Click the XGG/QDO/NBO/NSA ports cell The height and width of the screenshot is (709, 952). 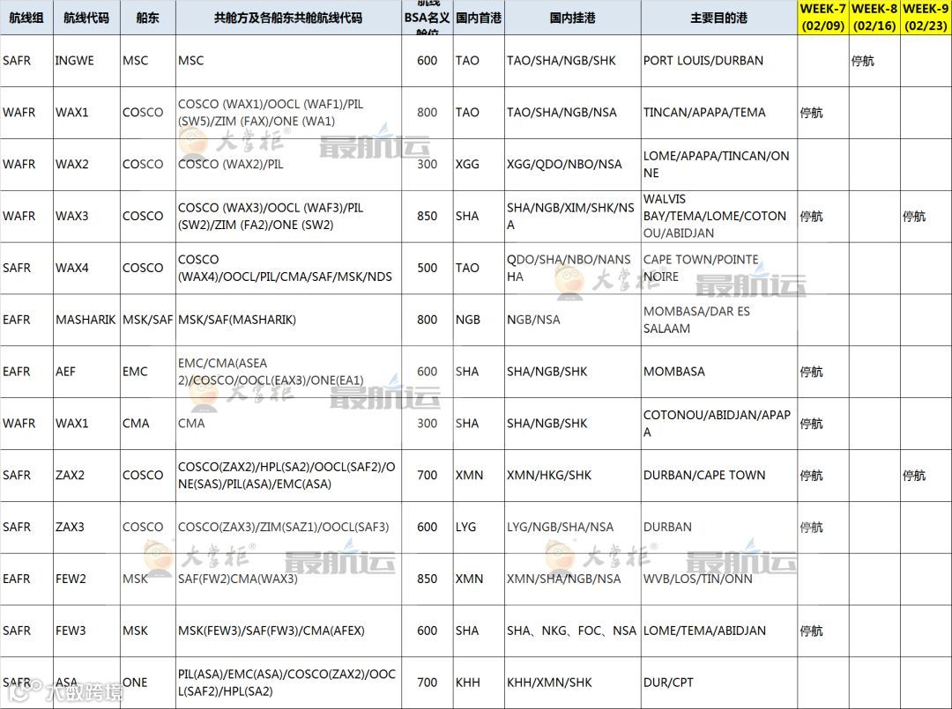click(573, 165)
